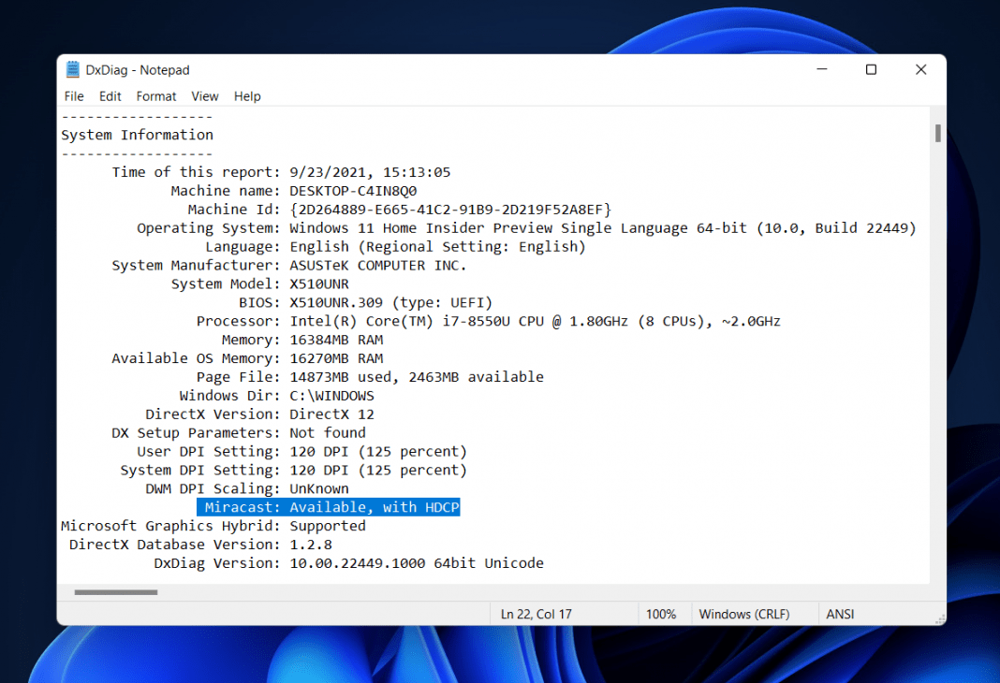
Task: Place cursor in the Processor line
Action: pyautogui.click(x=534, y=321)
